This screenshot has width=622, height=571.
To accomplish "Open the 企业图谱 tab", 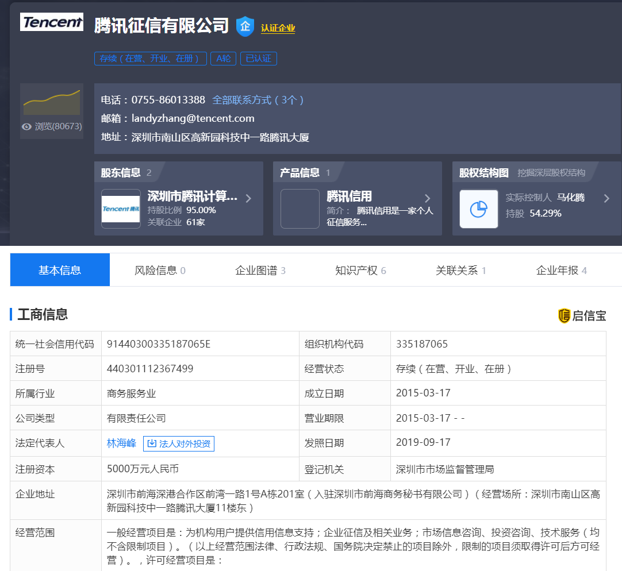I will 260,270.
